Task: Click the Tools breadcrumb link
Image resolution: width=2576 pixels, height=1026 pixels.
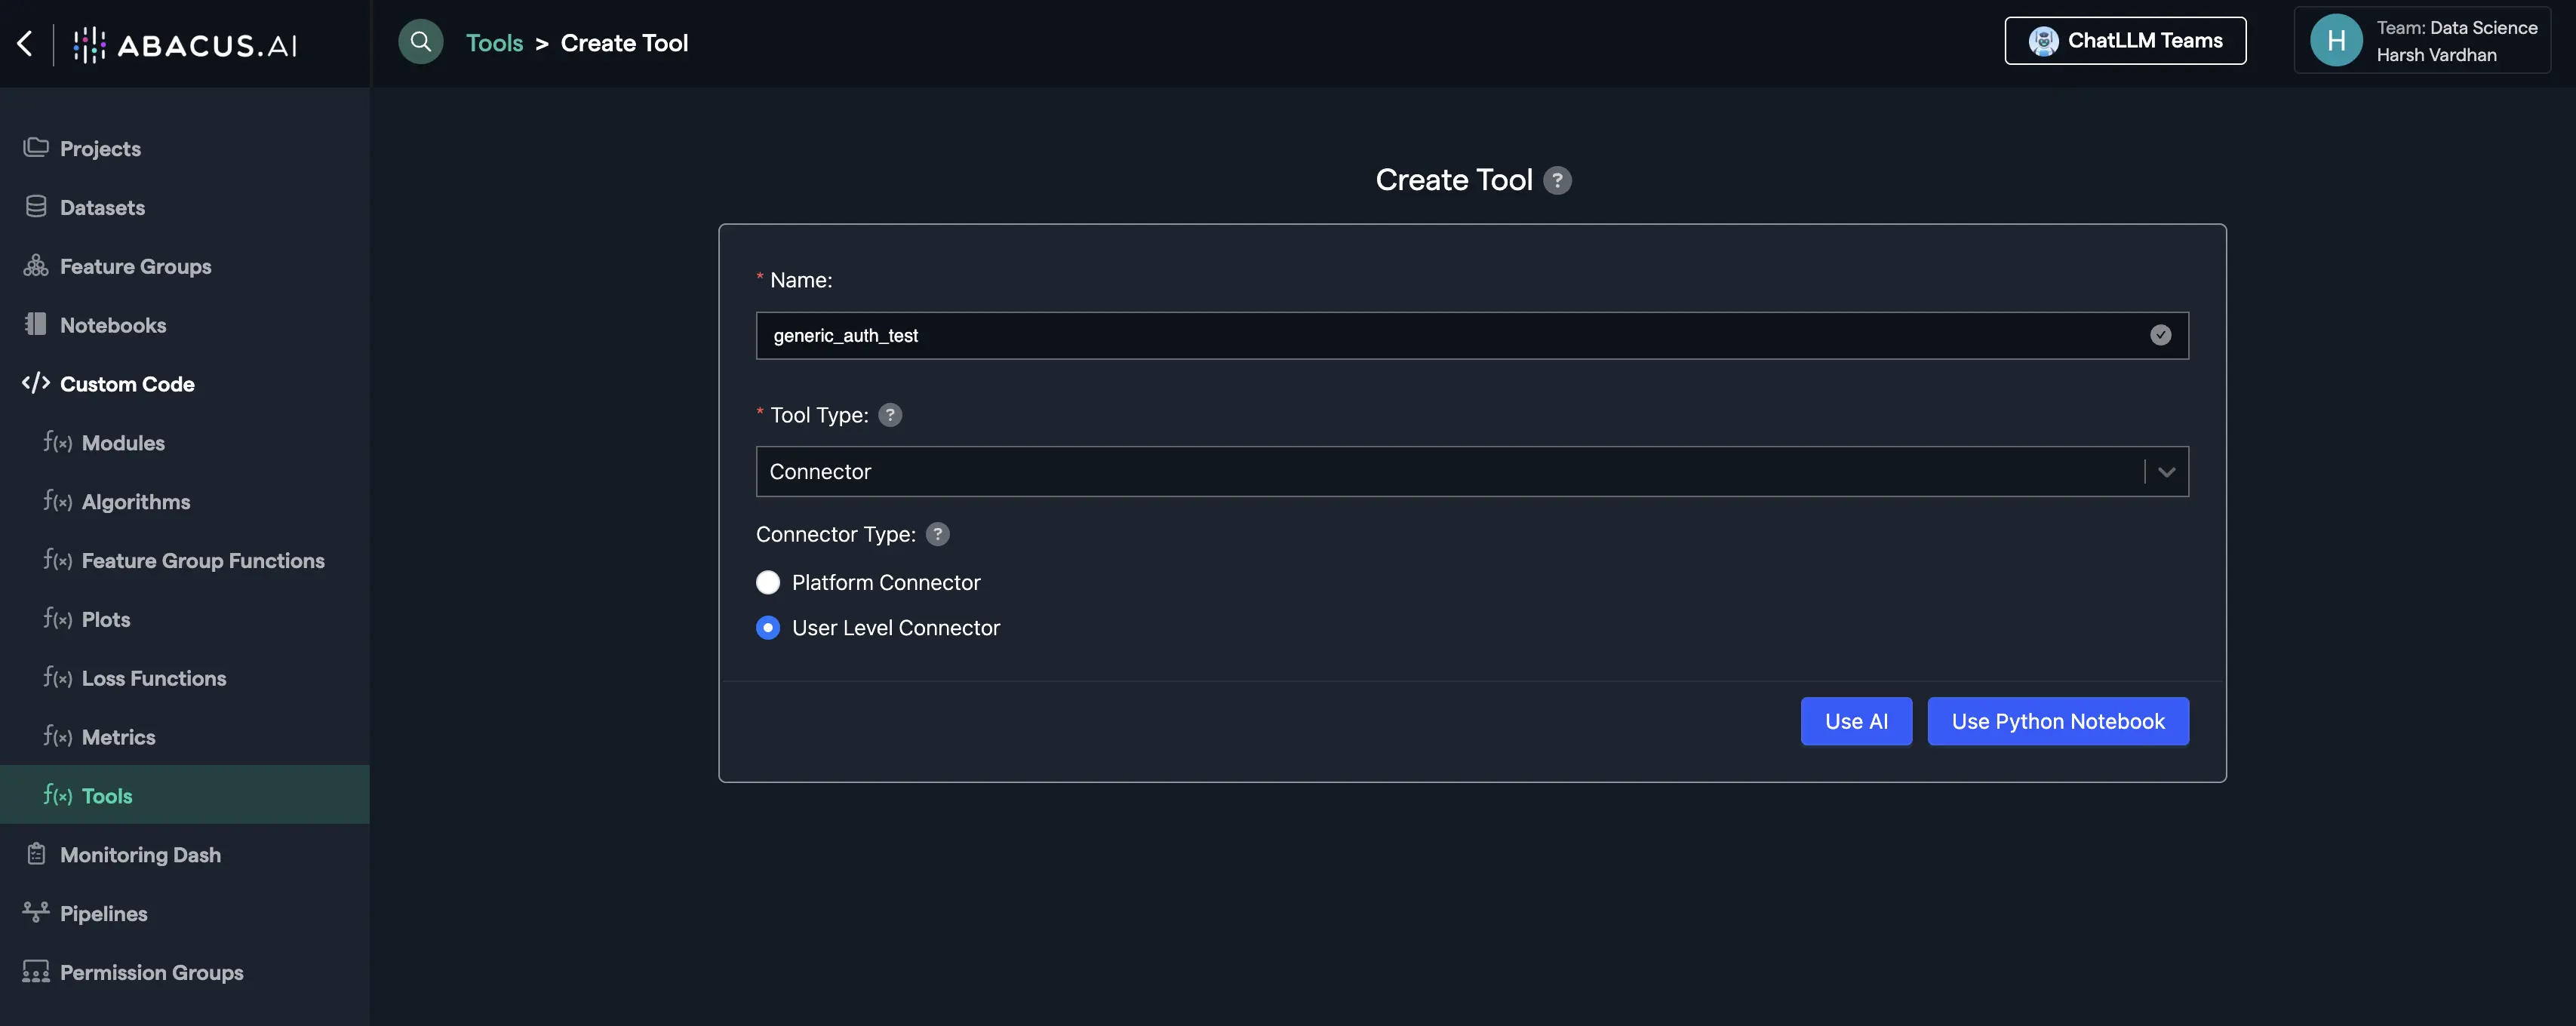Action: [x=494, y=43]
